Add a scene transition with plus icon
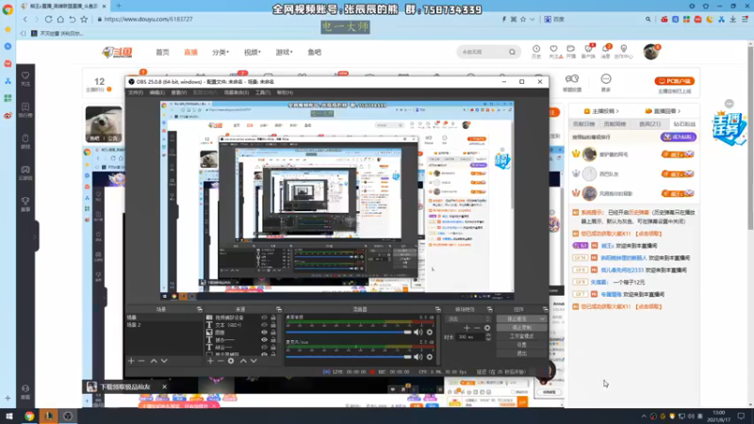754x424 pixels. click(467, 328)
